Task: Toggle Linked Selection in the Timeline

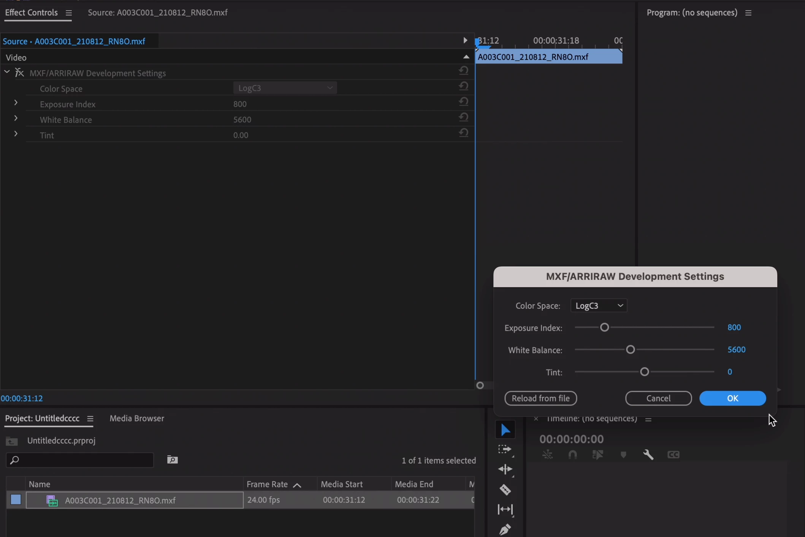Action: (x=597, y=455)
